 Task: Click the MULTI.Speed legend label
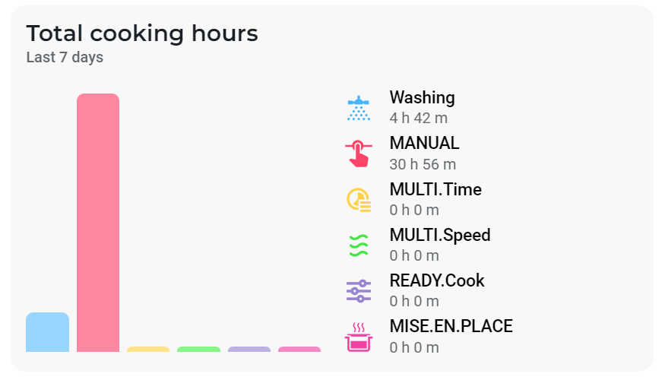440,235
